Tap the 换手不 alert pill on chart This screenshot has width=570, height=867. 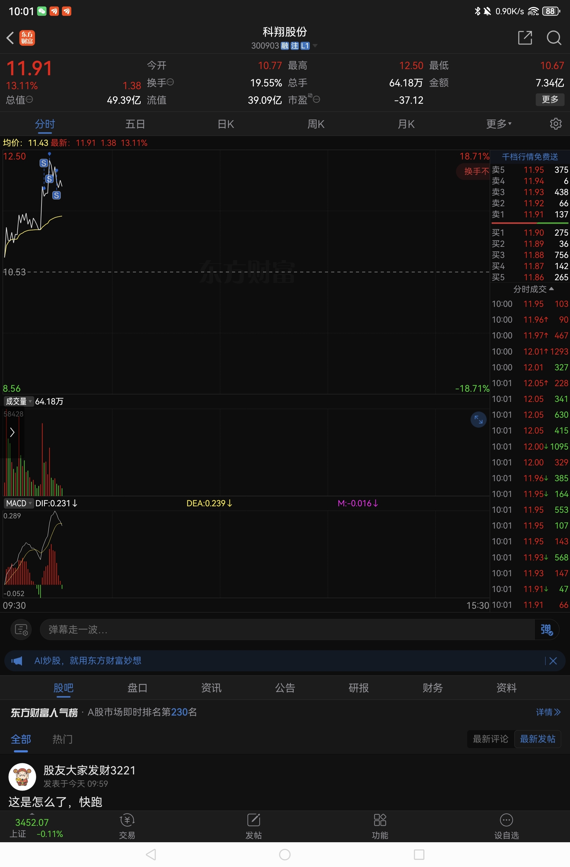[x=473, y=171]
